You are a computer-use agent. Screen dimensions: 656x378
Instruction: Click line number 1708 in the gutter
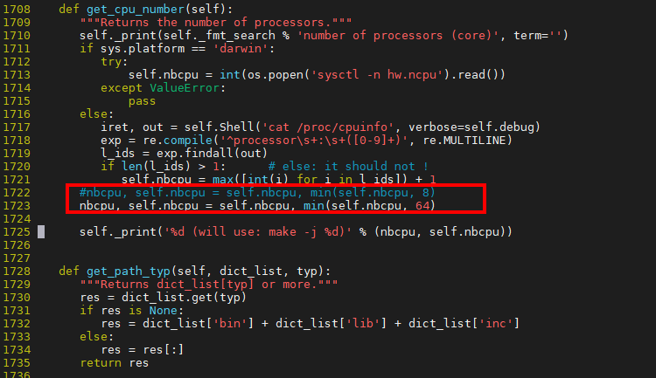tap(17, 10)
